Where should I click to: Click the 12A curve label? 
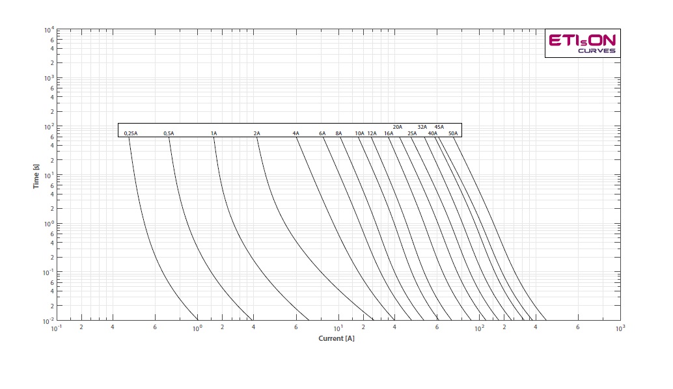click(372, 134)
